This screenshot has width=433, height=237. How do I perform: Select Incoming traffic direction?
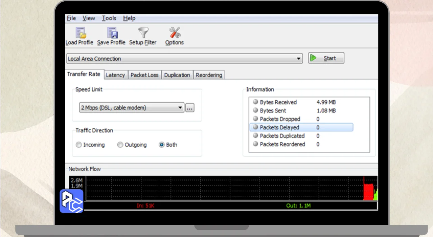pyautogui.click(x=79, y=145)
